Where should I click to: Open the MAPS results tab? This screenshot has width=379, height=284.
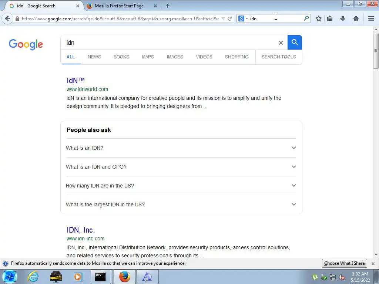coord(148,57)
